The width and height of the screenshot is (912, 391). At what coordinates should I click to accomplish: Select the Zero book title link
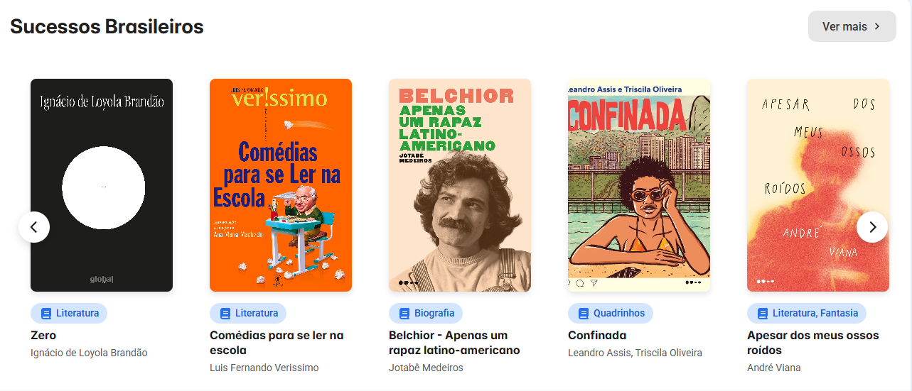[43, 335]
